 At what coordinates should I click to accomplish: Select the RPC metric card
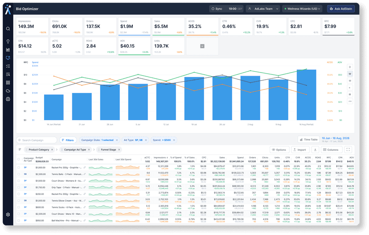[x=338, y=27]
